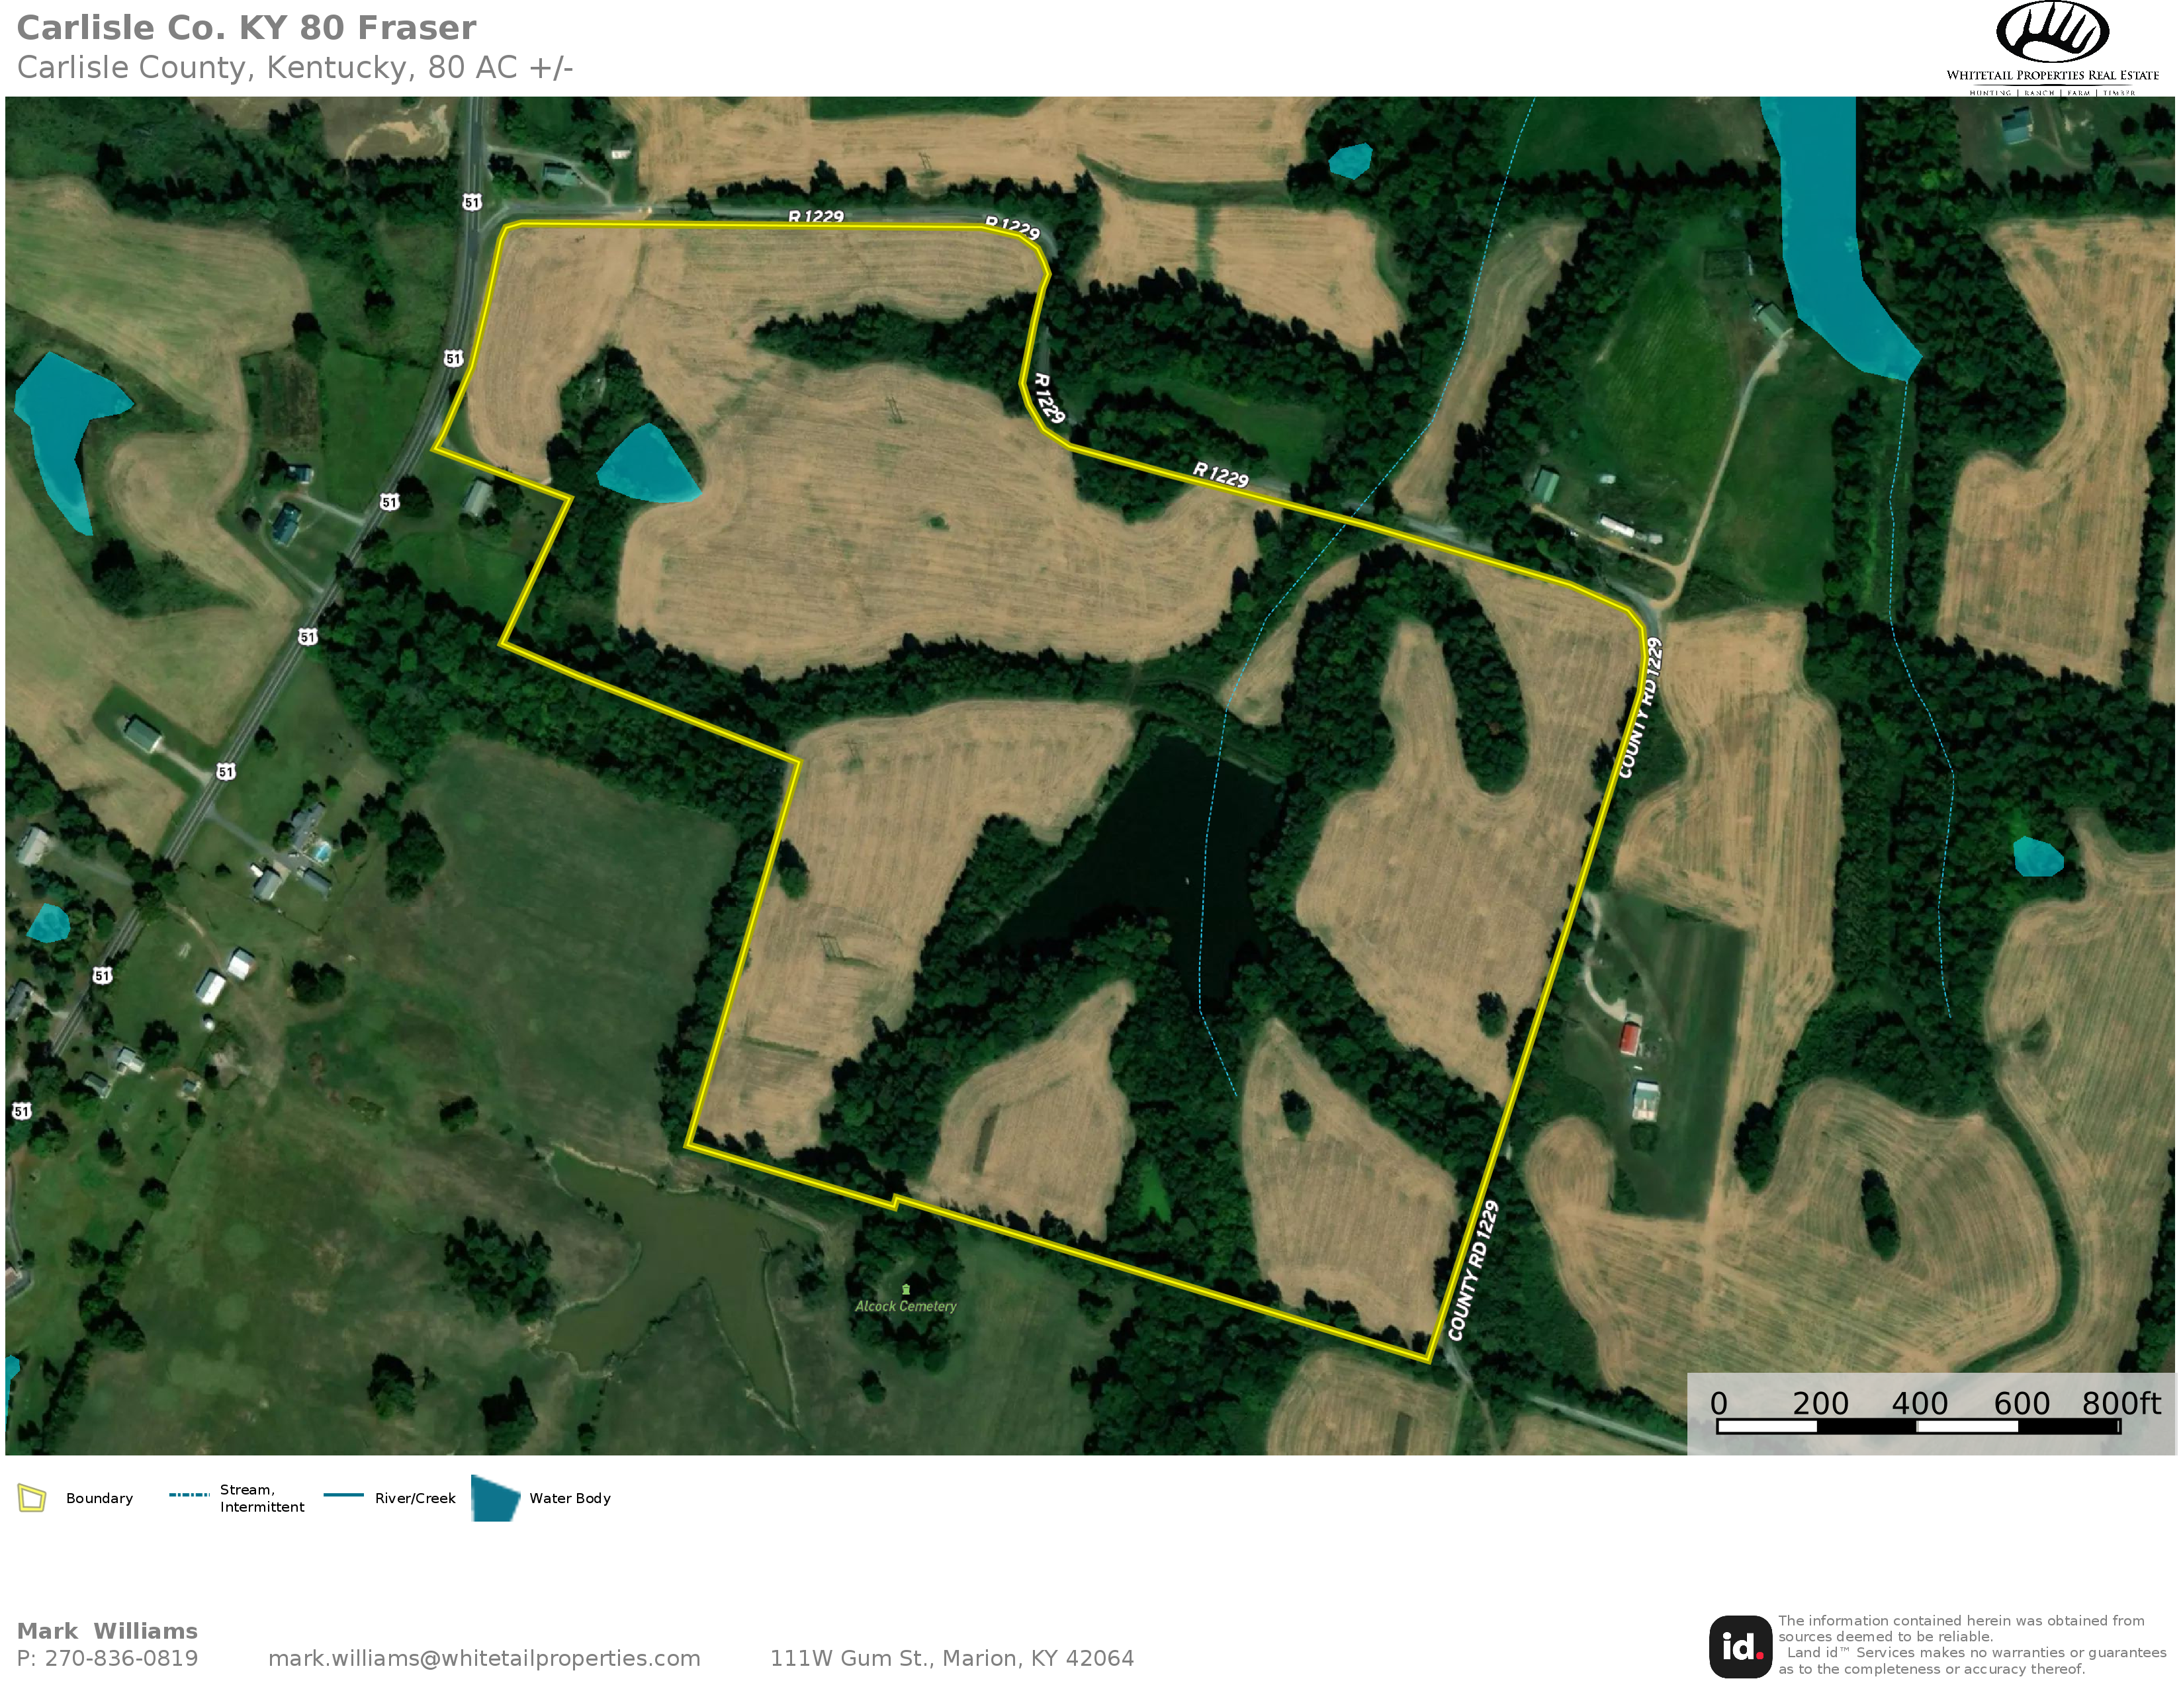Click the R 1229 label along top boundary
The width and height of the screenshot is (2183, 1687).
(x=816, y=216)
